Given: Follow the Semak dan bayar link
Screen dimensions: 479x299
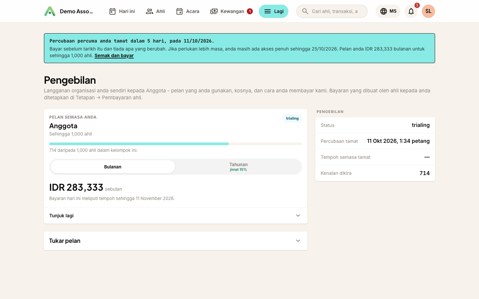Looking at the screenshot, I should (x=114, y=55).
